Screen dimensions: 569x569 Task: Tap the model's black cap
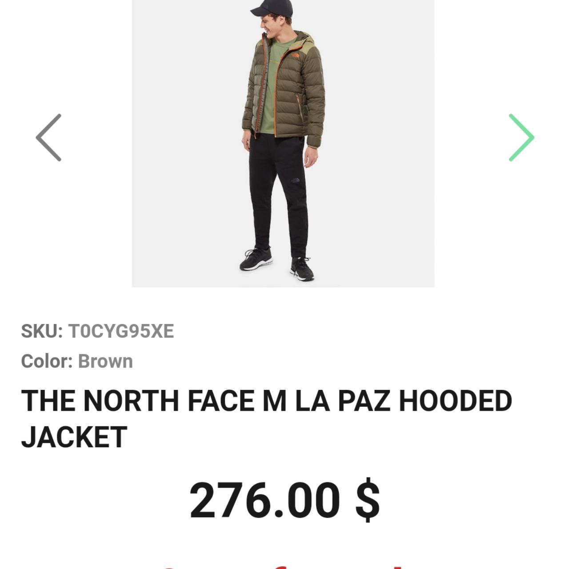tap(272, 8)
